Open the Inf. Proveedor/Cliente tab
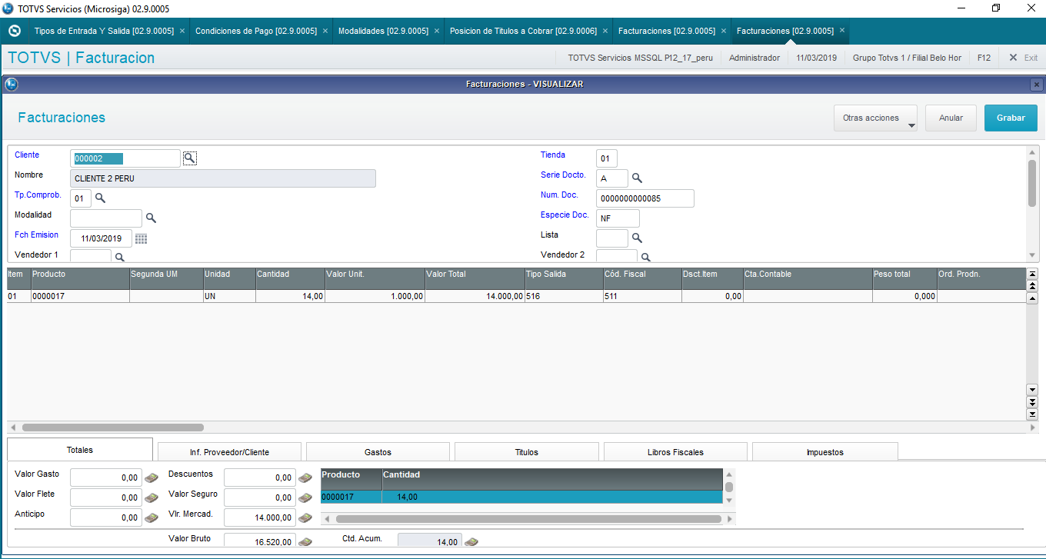1046x559 pixels. tap(229, 452)
